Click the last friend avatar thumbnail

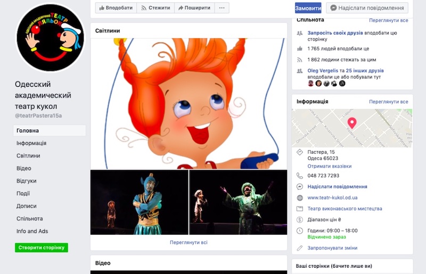coord(342,84)
